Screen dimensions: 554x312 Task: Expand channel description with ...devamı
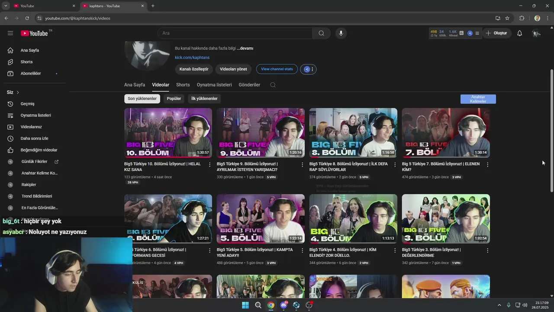point(245,49)
